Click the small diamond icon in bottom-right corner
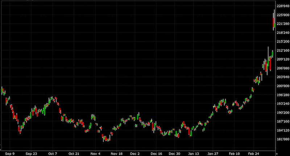 point(277,153)
